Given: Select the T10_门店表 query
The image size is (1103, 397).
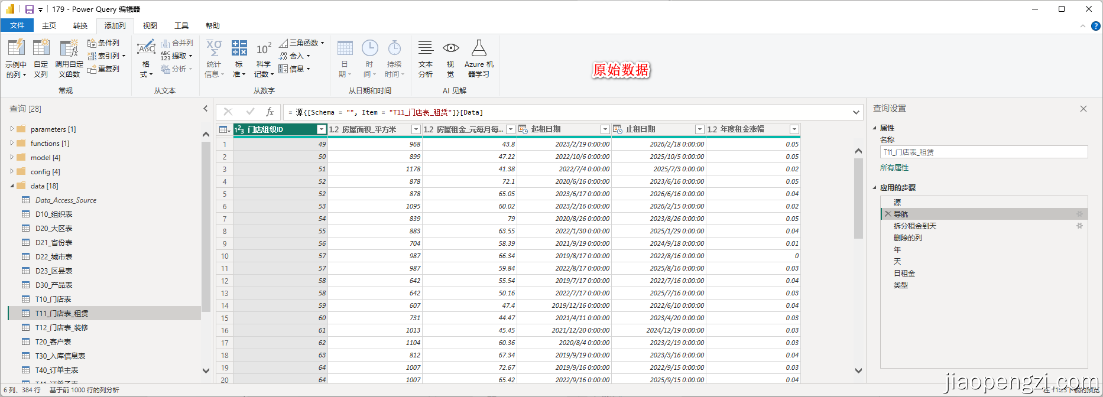Looking at the screenshot, I should click(x=53, y=300).
